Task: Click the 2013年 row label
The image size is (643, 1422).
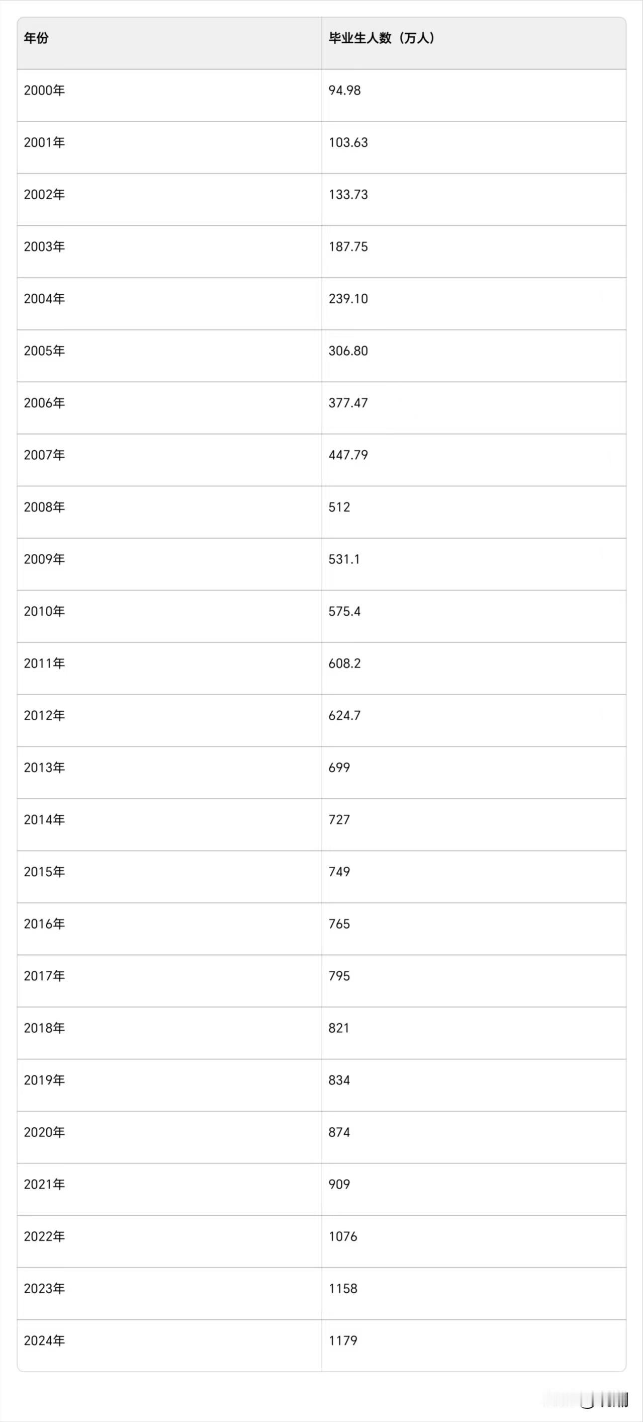Action: click(44, 767)
